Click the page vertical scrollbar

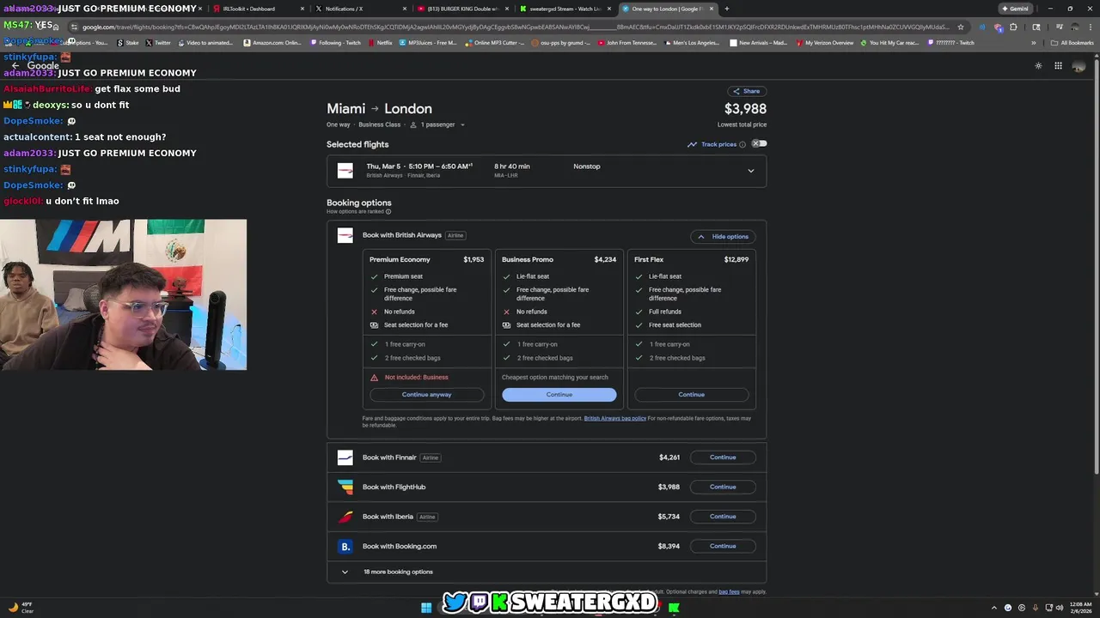(x=1097, y=266)
